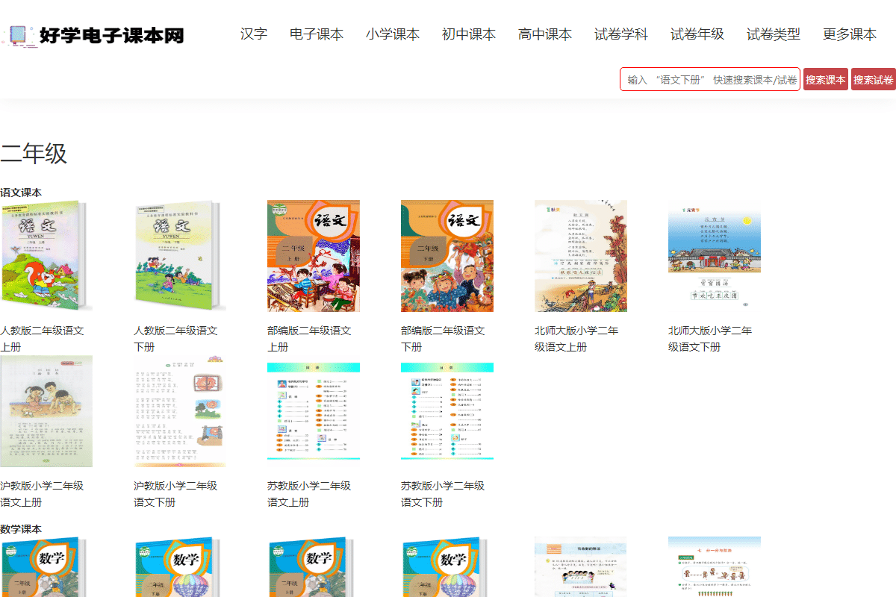Open the 部编版二年级语文上册 cover thumbnail
896x597 pixels.
pos(314,256)
